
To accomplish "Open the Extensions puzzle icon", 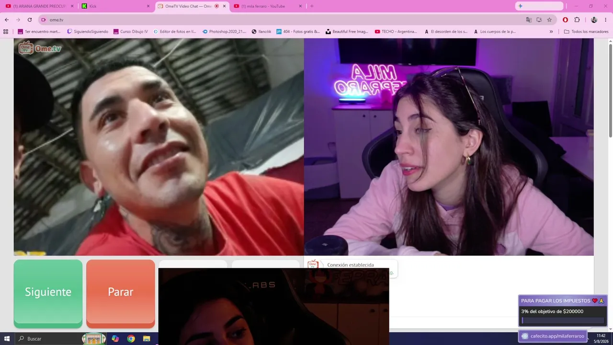I will pyautogui.click(x=577, y=20).
